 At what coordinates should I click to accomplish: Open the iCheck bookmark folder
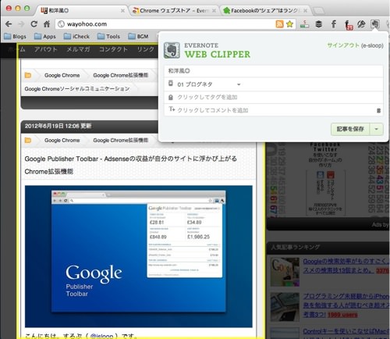coord(76,36)
